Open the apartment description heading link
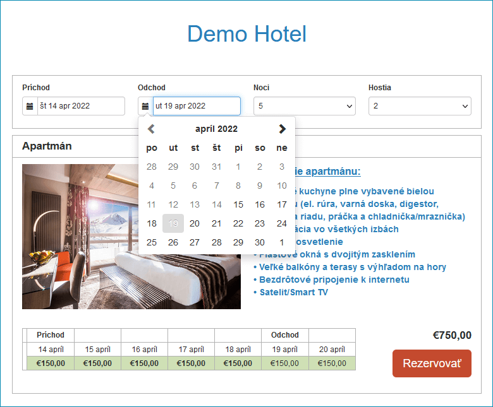Image resolution: width=493 pixels, height=407 pixels. point(327,172)
